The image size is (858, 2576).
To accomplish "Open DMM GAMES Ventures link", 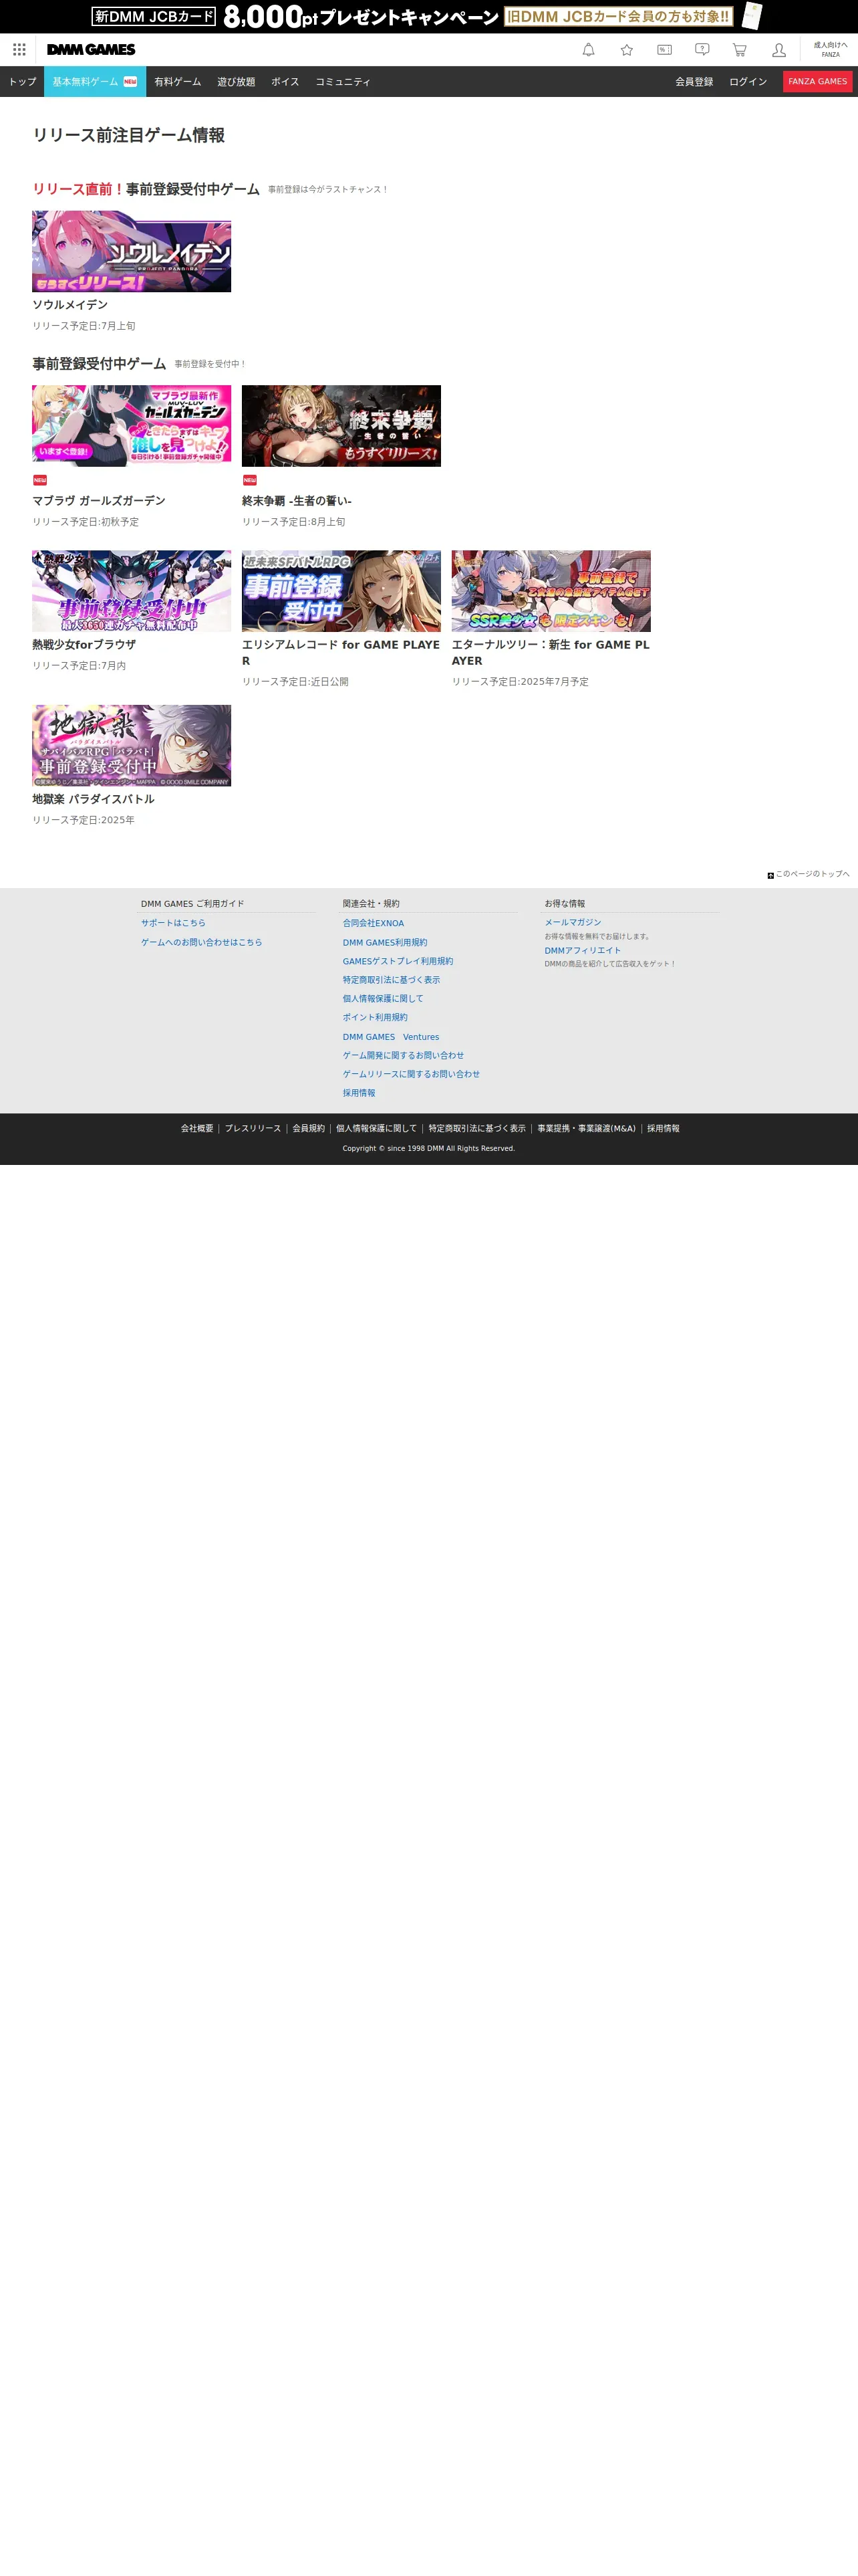I will coord(390,1037).
